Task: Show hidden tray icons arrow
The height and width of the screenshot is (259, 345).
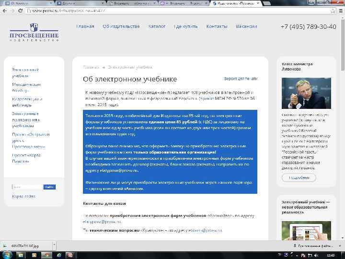Action: click(297, 255)
